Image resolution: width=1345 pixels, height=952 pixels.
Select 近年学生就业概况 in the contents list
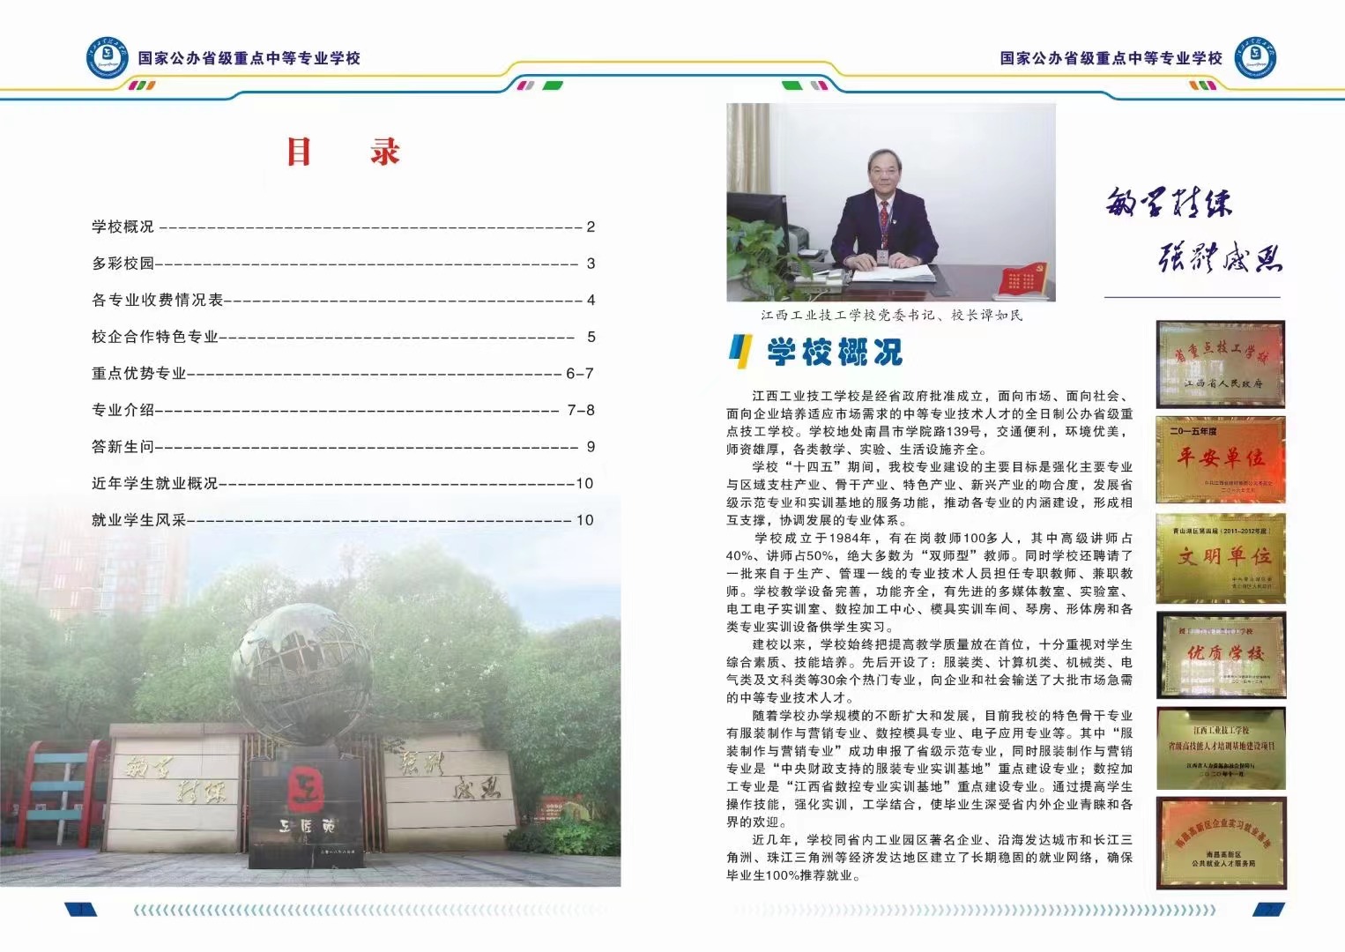point(155,484)
